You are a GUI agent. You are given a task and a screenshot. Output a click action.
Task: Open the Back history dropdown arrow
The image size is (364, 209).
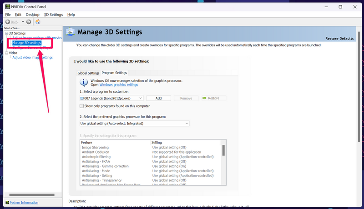coord(23,22)
